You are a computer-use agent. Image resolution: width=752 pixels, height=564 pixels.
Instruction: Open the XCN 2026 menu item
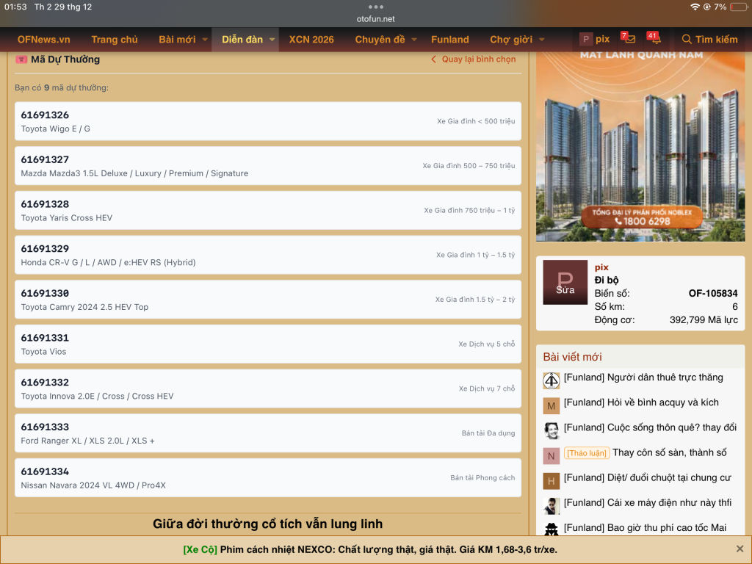point(311,40)
